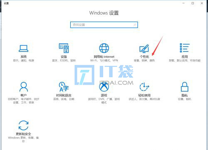This screenshot has height=150, width=208.
Task: Click the 个性化 label text
Action: (144, 57)
